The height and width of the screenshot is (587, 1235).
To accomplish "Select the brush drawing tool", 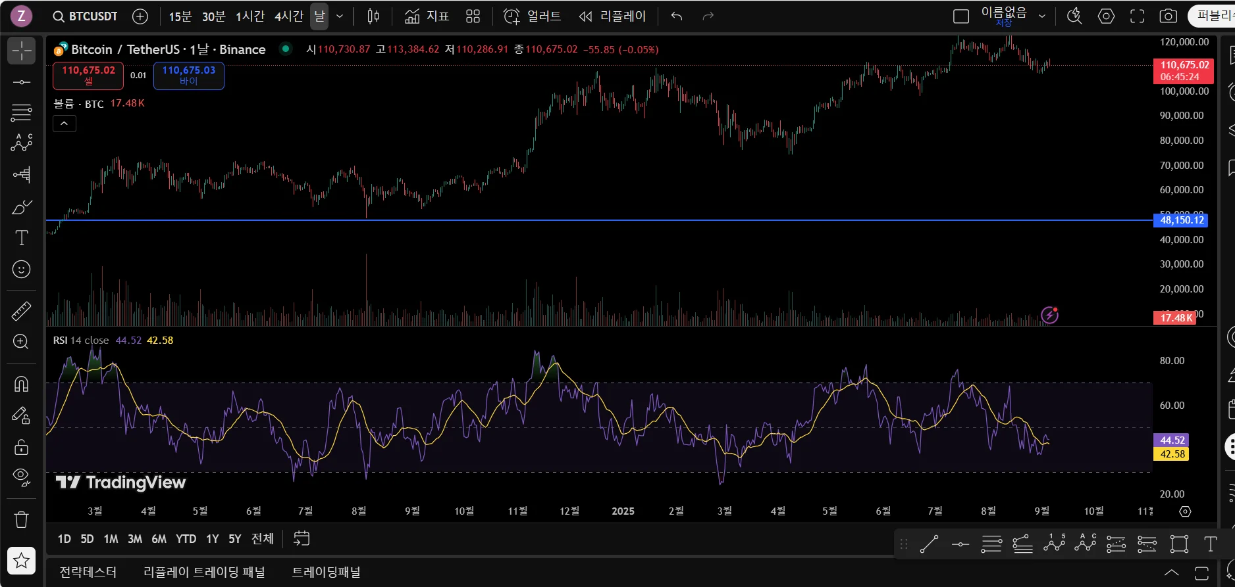I will [21, 207].
